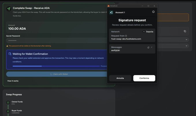Open the signature request info icon
This screenshot has width=196, height=116.
click(x=153, y=12)
